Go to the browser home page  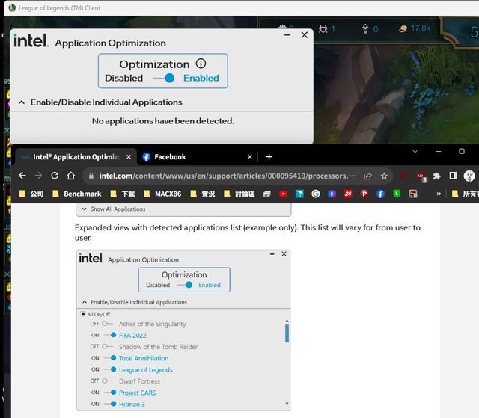pos(71,176)
